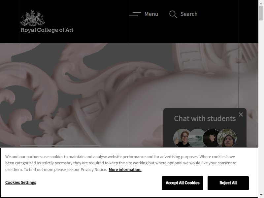Select the ocean wave student avatar
The image size is (264, 198).
tap(196, 138)
